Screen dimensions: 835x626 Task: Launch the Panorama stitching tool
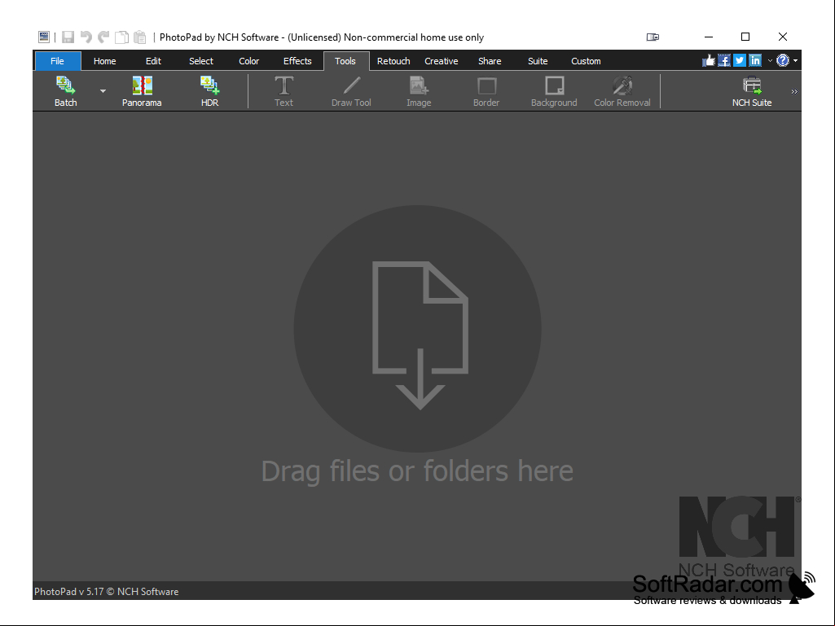pos(142,91)
